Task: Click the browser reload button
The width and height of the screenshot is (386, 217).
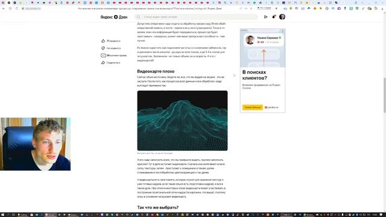Action: click(17, 8)
